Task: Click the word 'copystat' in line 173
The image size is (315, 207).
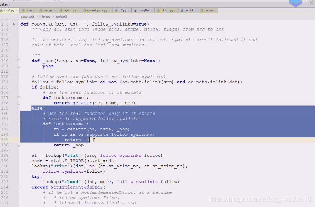Action: click(42, 24)
